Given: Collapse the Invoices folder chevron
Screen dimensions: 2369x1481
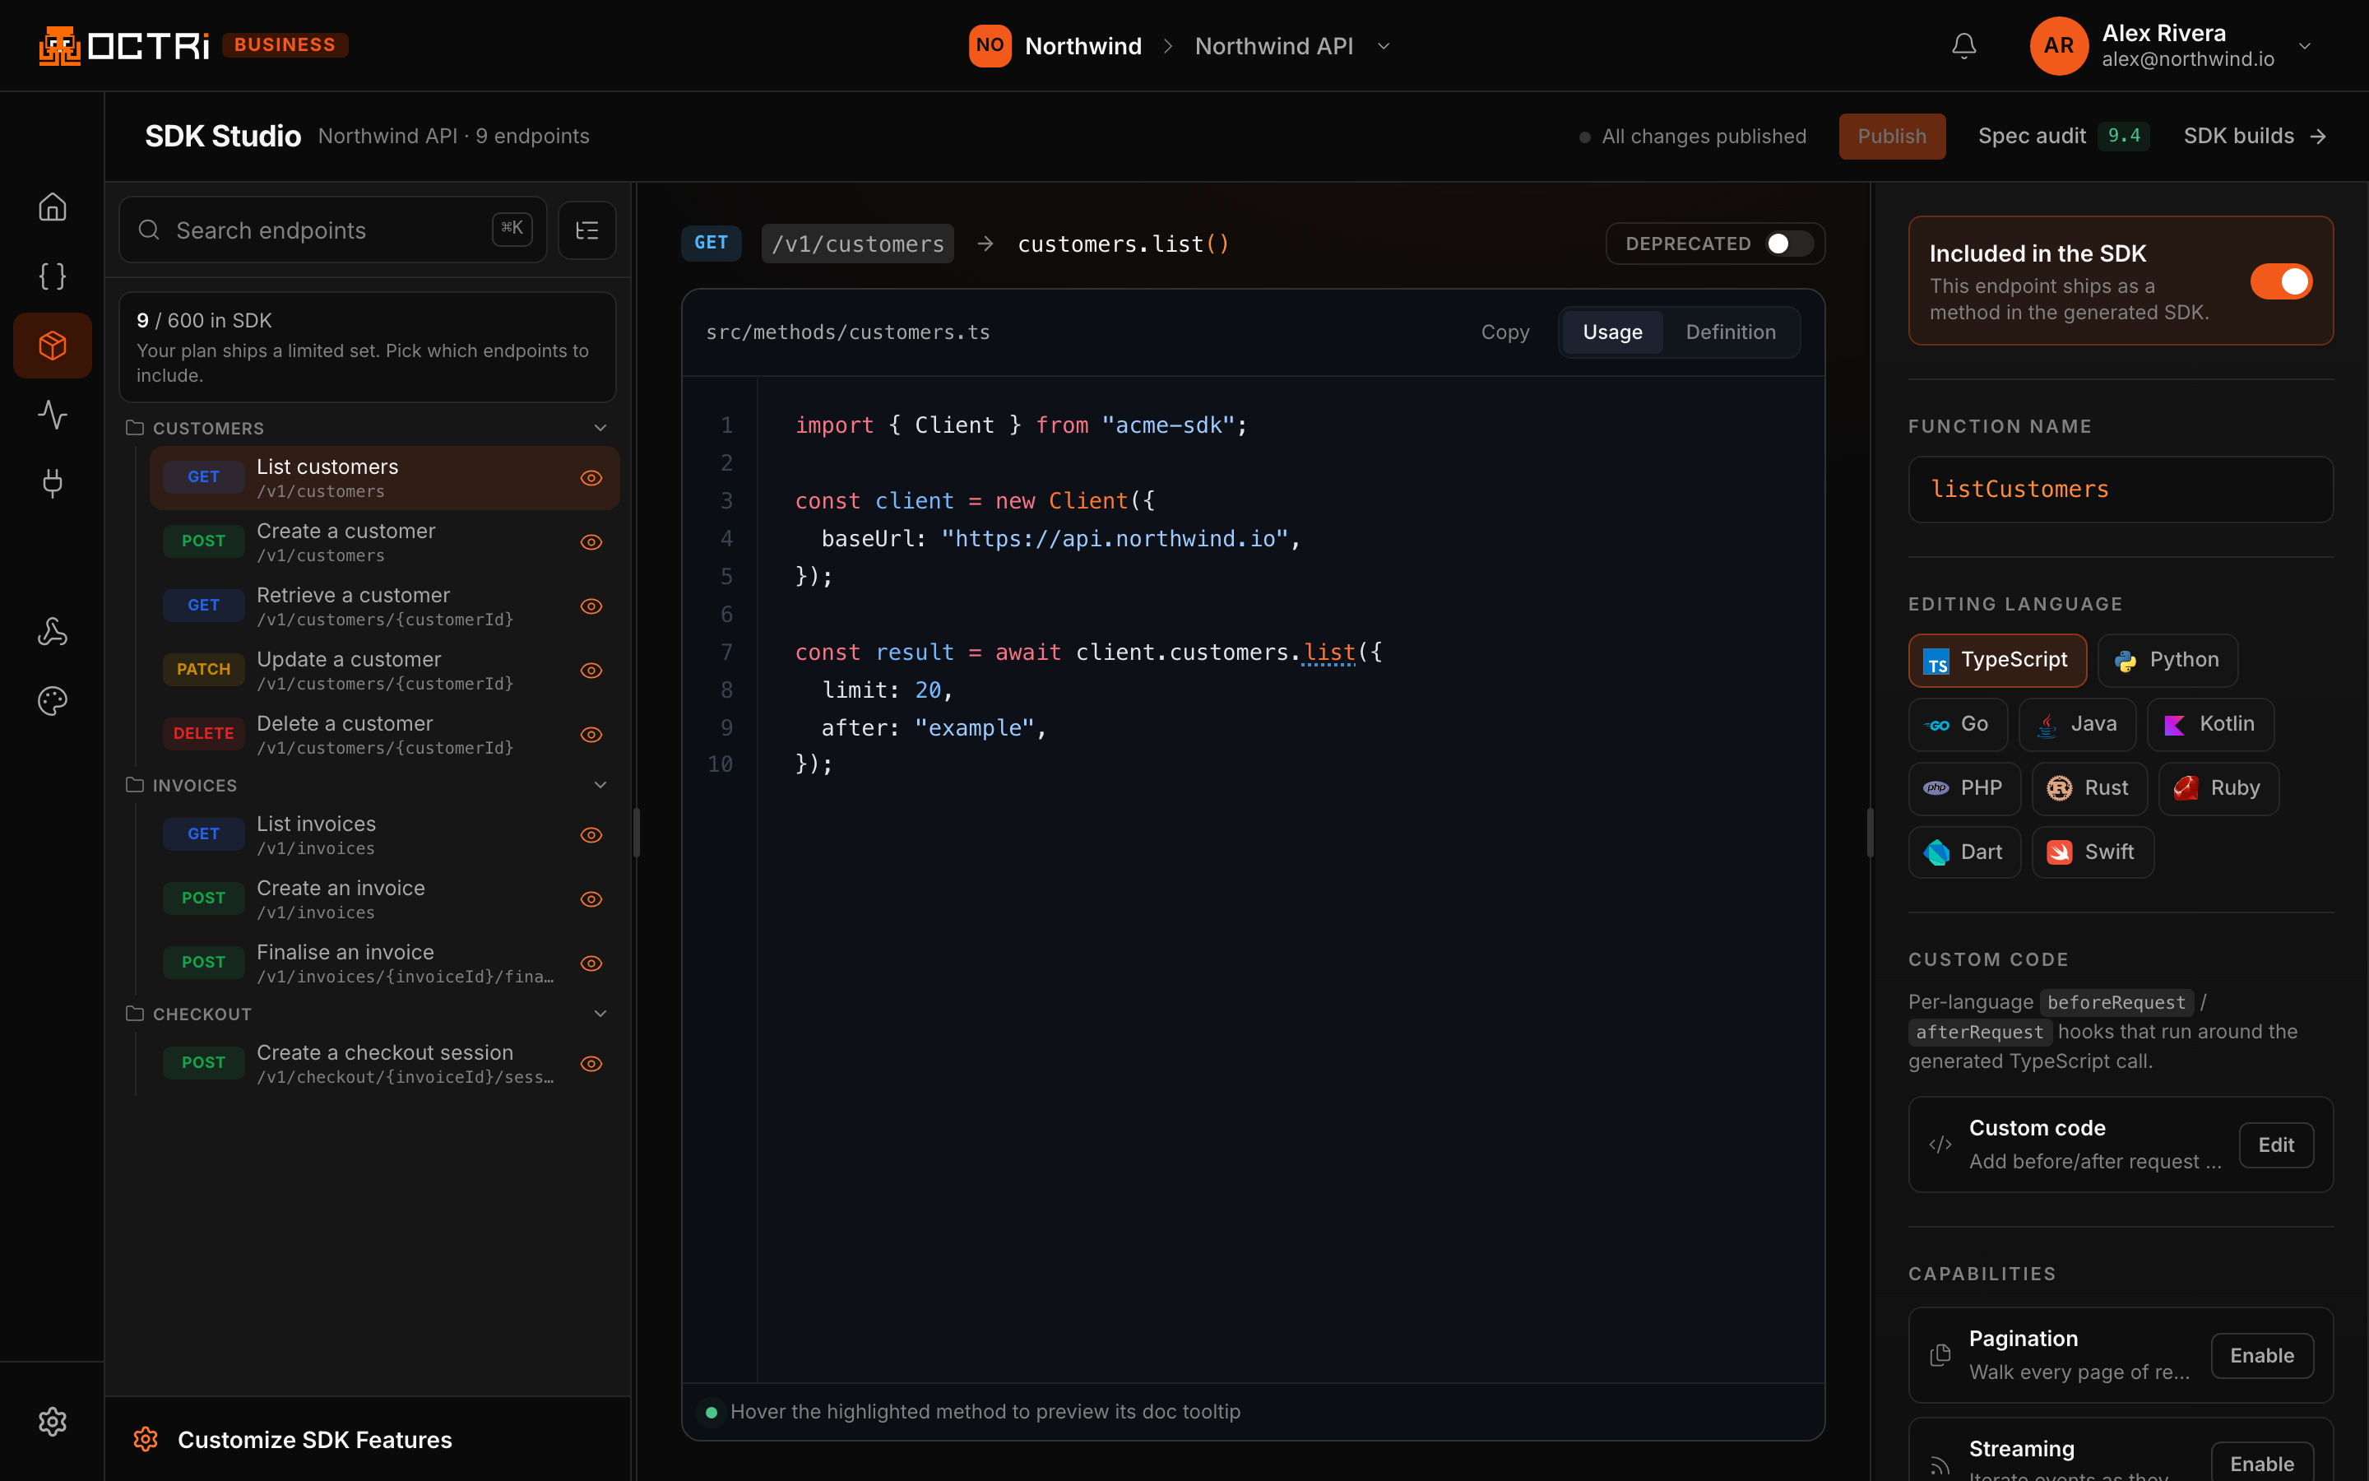Looking at the screenshot, I should pyautogui.click(x=600, y=786).
